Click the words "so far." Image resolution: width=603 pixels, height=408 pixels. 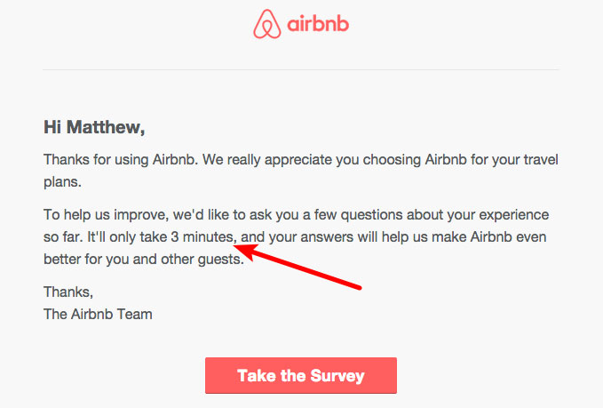[64, 238]
